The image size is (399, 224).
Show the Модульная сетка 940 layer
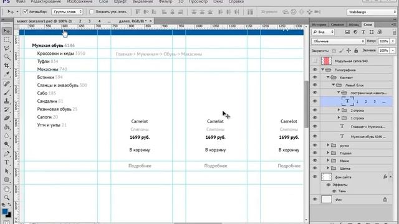[315, 61]
